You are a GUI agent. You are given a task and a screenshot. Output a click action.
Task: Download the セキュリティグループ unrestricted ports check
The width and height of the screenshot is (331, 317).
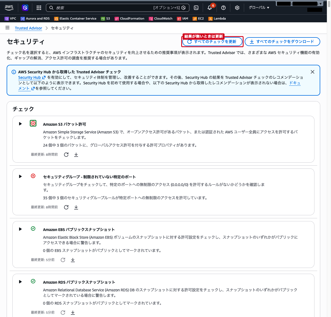(x=76, y=207)
